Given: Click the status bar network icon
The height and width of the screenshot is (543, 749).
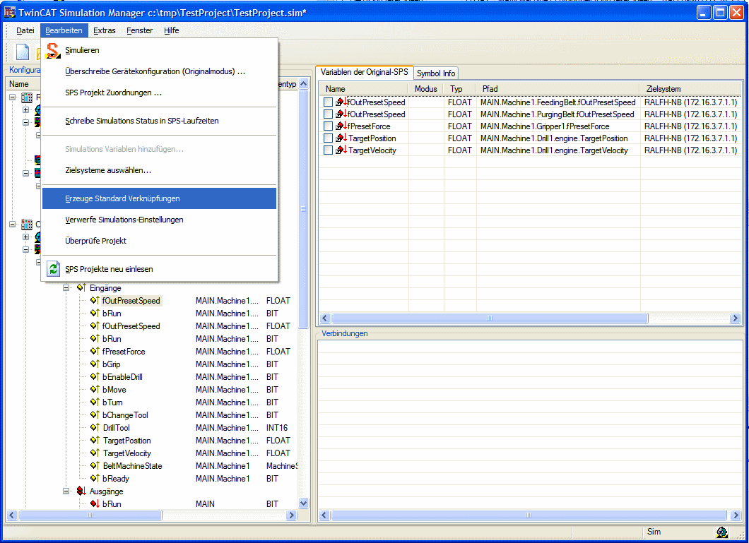Looking at the screenshot, I should point(721,532).
